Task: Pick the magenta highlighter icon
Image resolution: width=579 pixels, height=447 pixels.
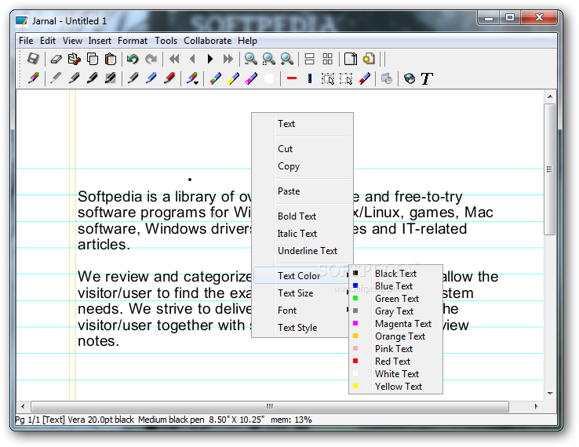Action: click(251, 78)
